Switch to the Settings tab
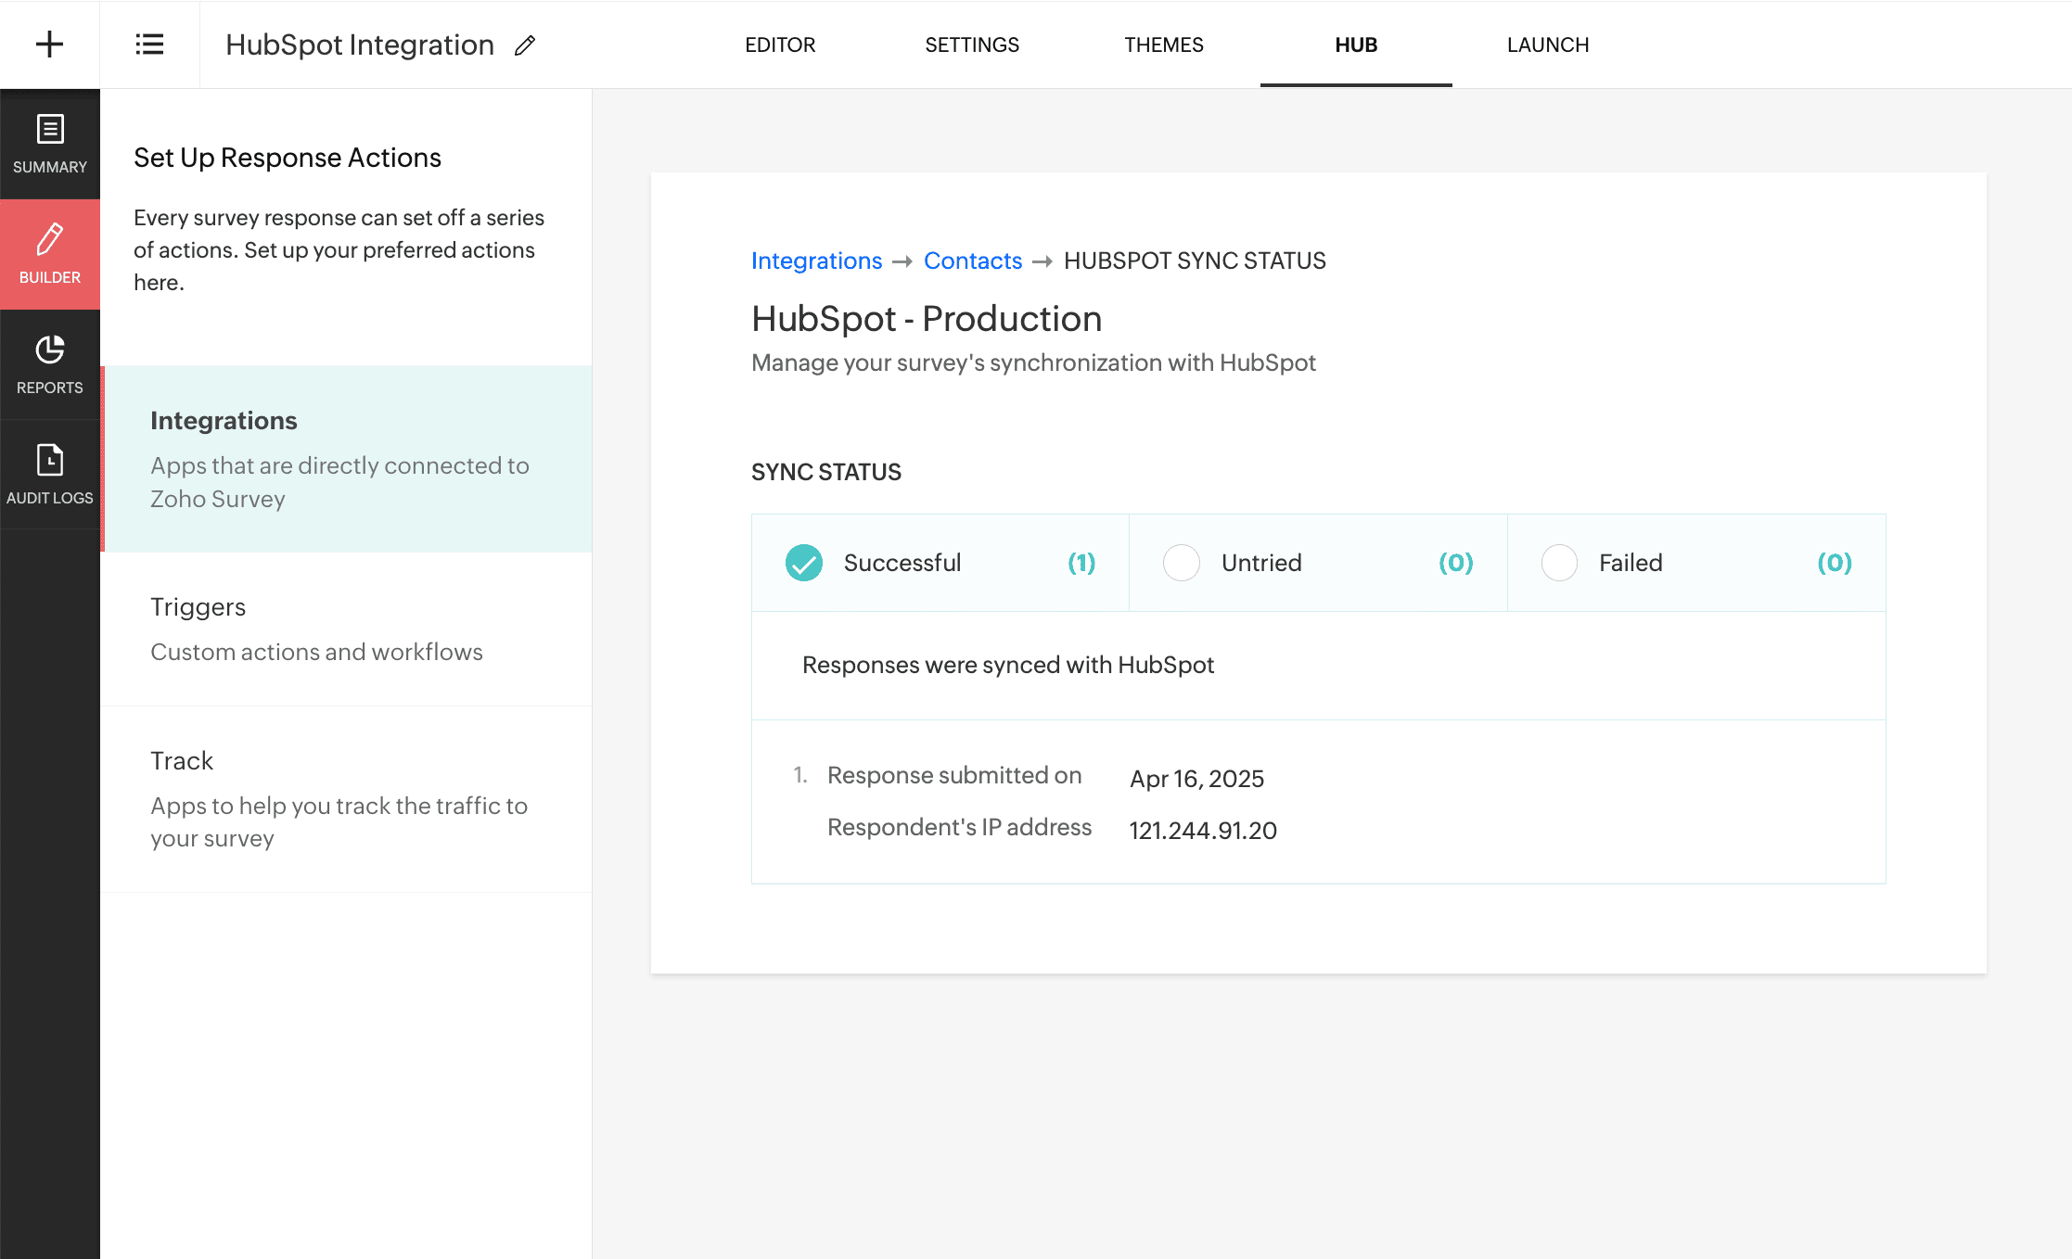This screenshot has height=1259, width=2072. point(972,45)
